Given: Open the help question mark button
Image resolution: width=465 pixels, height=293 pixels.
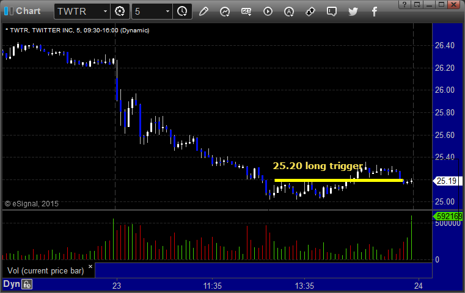Looking at the screenshot, I should click(405, 4).
